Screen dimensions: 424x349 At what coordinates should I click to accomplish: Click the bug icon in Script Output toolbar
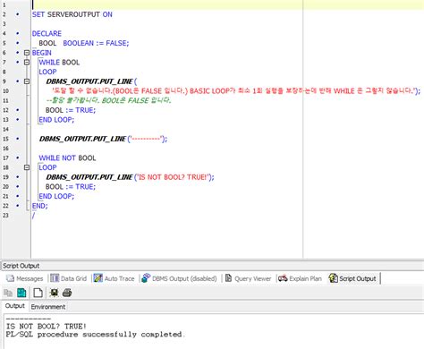click(54, 293)
